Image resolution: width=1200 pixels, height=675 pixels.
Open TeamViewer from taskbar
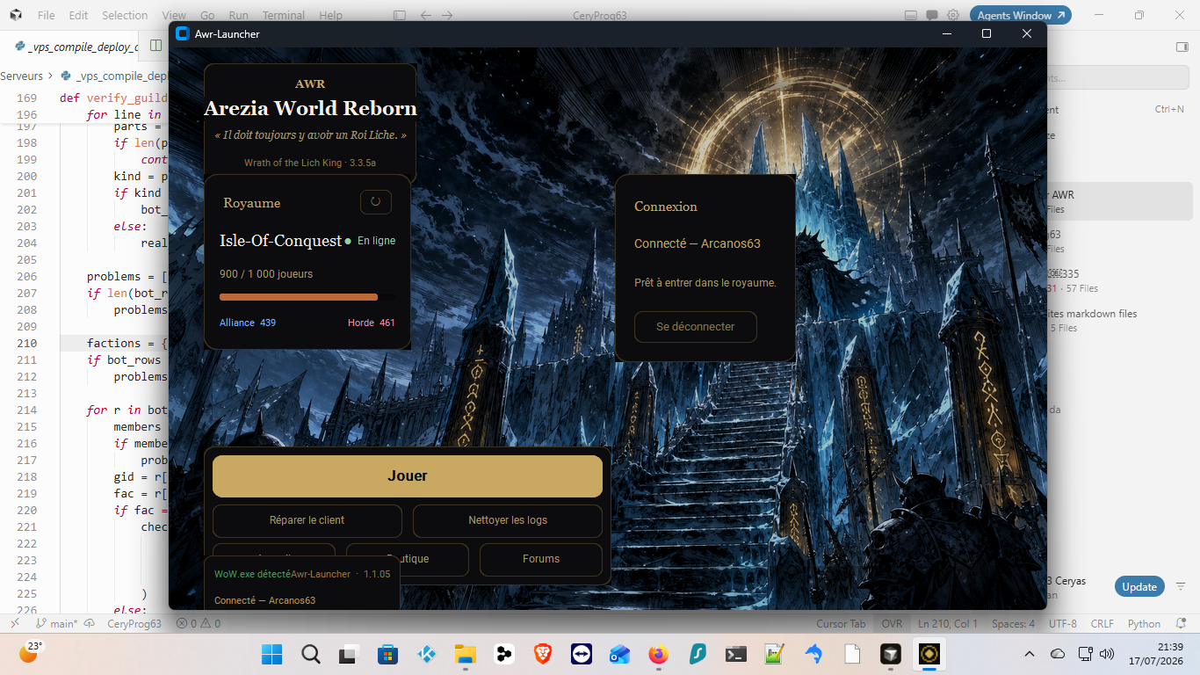pos(581,654)
